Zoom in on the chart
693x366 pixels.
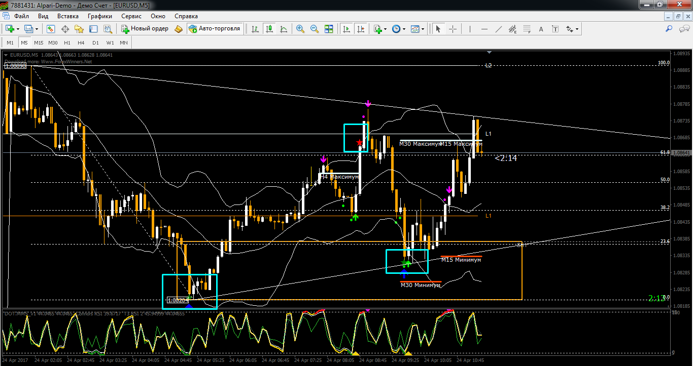300,29
